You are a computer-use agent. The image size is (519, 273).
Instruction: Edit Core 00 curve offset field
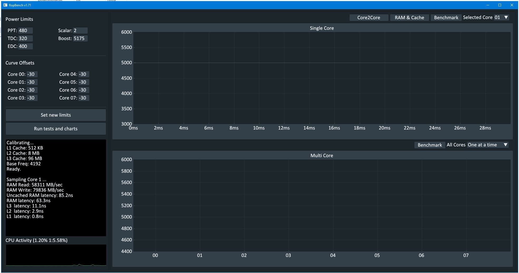(x=32, y=74)
